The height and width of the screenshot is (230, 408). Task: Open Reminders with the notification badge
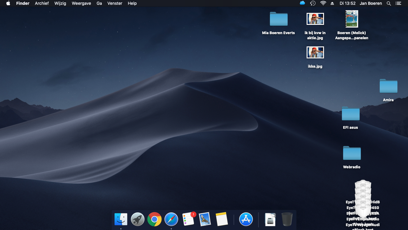pos(188,220)
